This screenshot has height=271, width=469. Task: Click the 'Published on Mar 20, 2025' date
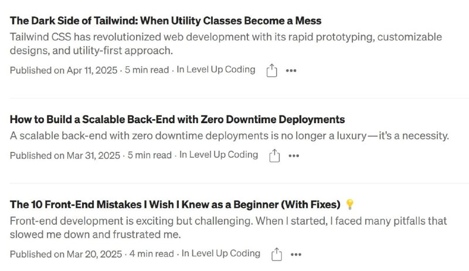point(66,254)
